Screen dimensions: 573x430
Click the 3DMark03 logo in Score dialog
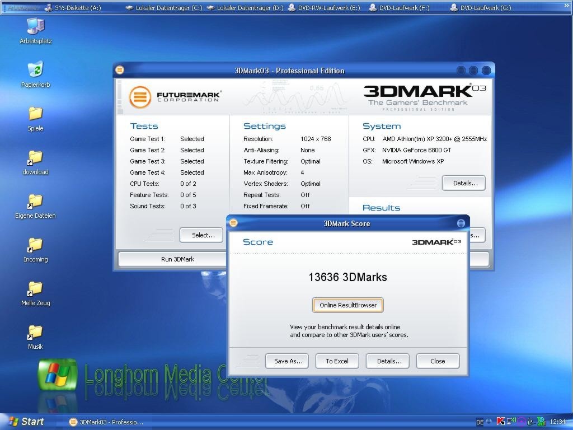coord(436,242)
